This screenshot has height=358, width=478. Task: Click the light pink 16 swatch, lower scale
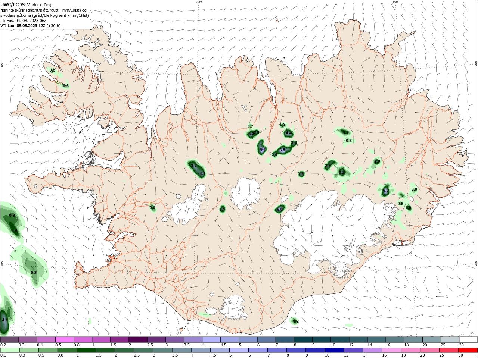392,350
